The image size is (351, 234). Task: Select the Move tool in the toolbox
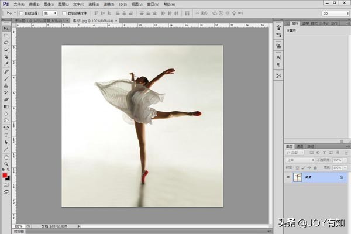point(6,29)
